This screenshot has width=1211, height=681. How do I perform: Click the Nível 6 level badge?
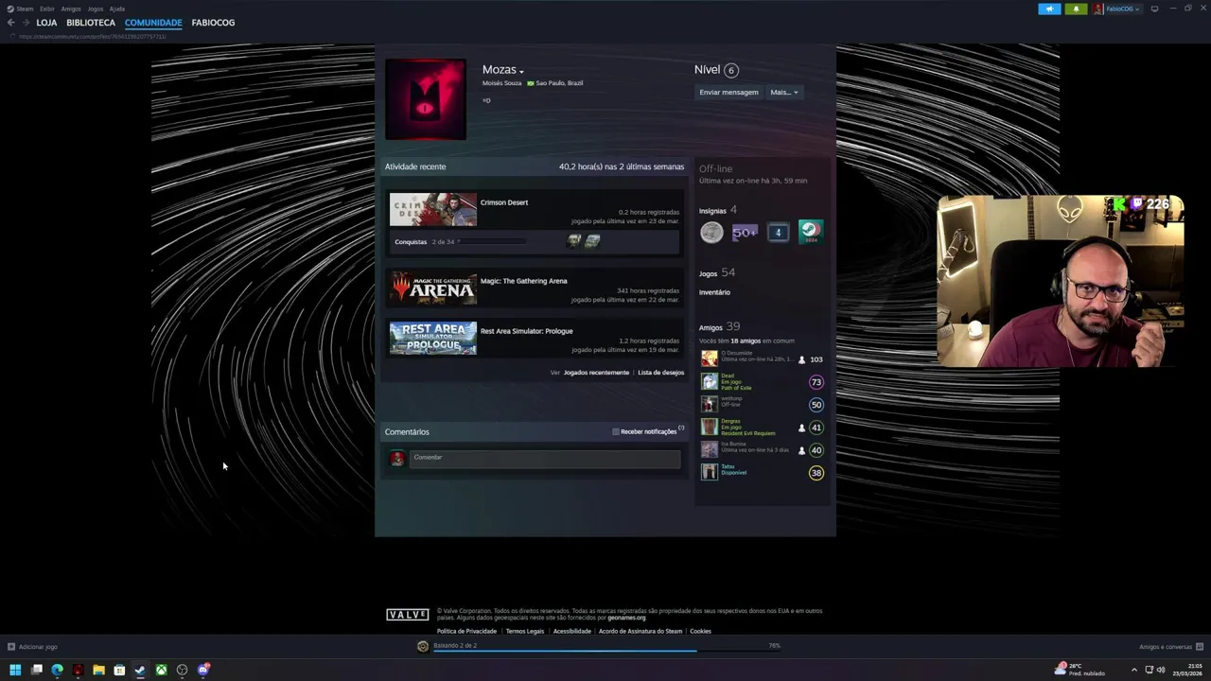(730, 70)
